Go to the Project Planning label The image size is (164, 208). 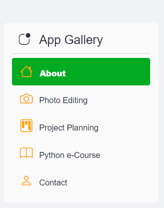69,128
